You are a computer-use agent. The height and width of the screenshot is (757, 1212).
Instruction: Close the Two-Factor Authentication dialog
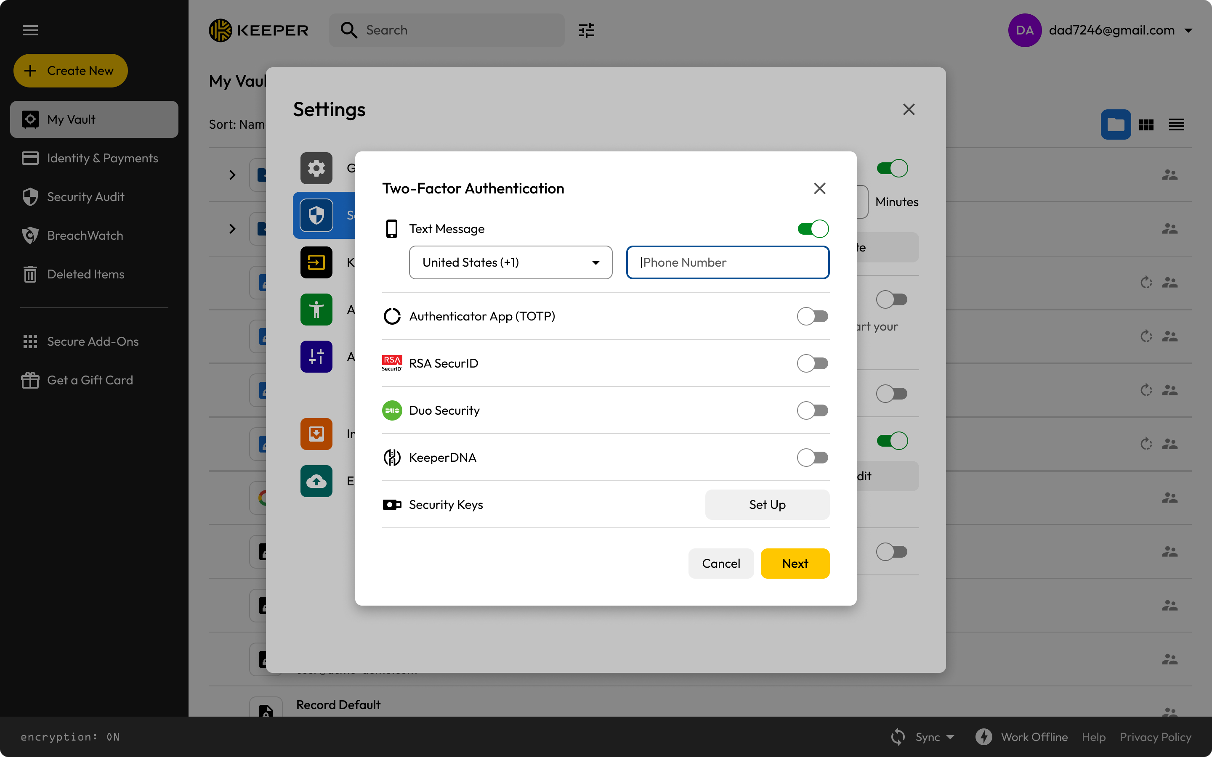tap(819, 188)
